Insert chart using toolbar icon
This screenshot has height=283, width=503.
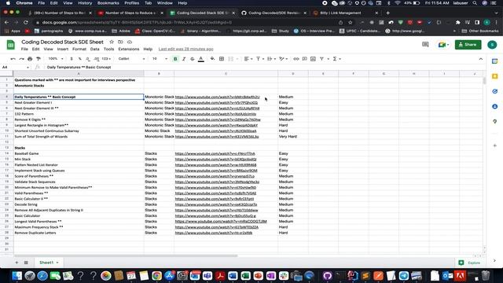pyautogui.click(x=313, y=59)
